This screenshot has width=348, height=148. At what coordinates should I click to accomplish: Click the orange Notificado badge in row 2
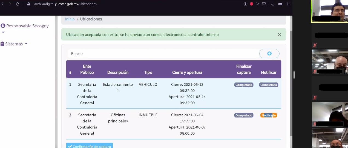(x=269, y=115)
